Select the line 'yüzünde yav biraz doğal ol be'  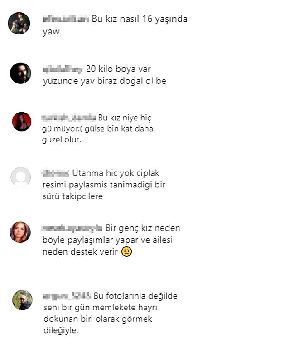pos(105,81)
